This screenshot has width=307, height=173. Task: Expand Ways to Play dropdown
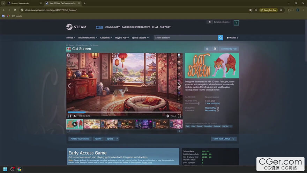(x=122, y=38)
